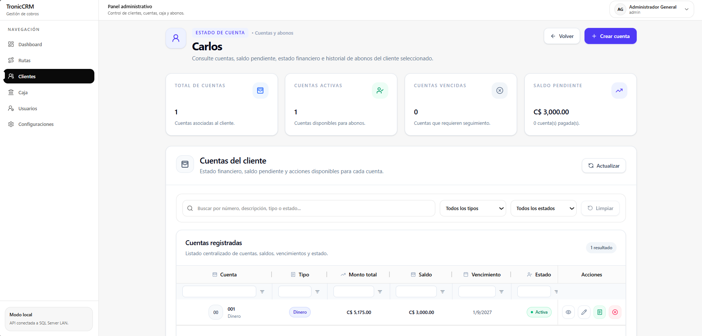This screenshot has height=336, width=702.
Task: Click the Cuentas del cliente section icon
Action: click(185, 164)
